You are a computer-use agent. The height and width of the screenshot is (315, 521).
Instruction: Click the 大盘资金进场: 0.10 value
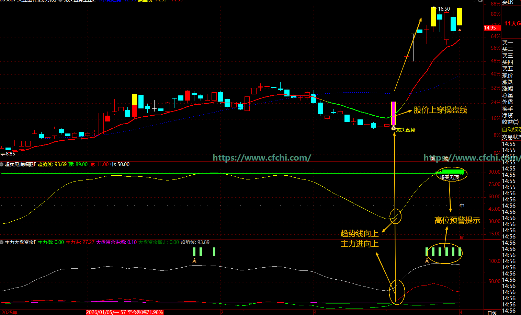116,242
